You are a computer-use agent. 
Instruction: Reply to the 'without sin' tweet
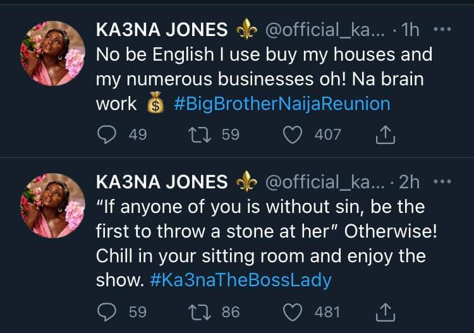point(106,312)
